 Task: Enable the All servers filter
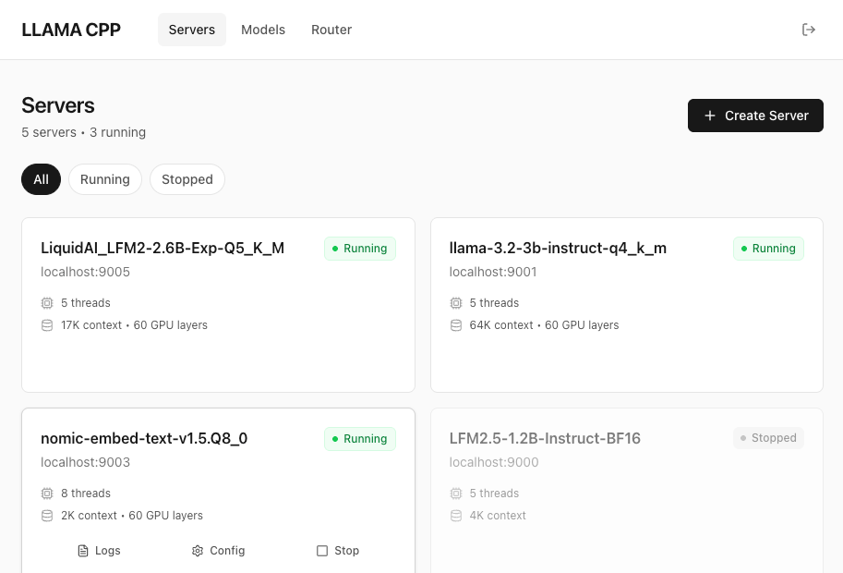pyautogui.click(x=41, y=179)
